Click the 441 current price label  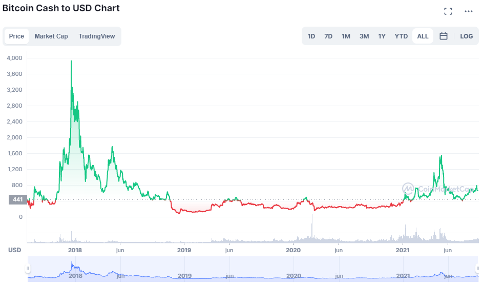pyautogui.click(x=18, y=200)
